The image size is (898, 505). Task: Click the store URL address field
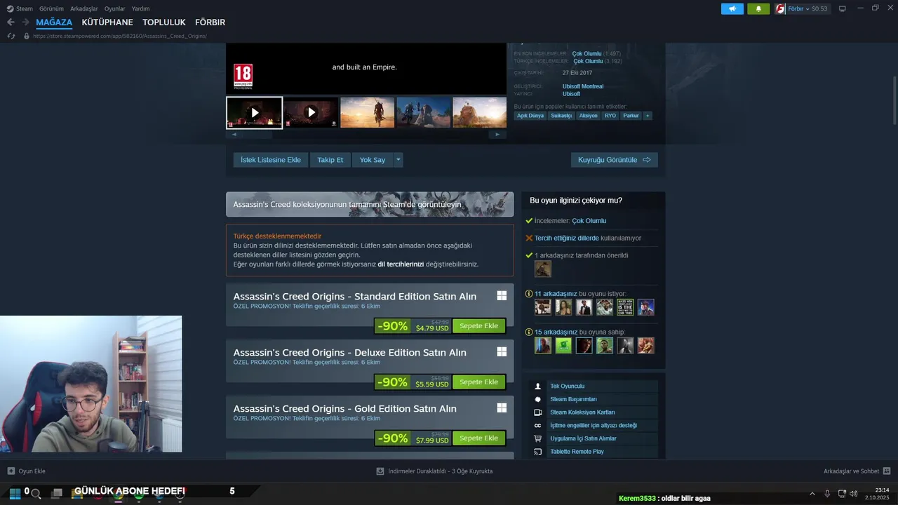(120, 36)
